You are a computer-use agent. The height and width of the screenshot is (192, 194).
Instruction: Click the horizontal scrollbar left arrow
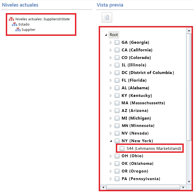point(103,187)
